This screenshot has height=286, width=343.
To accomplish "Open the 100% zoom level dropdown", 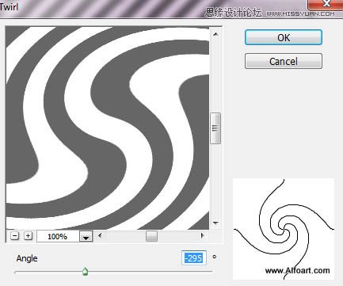I will [86, 236].
